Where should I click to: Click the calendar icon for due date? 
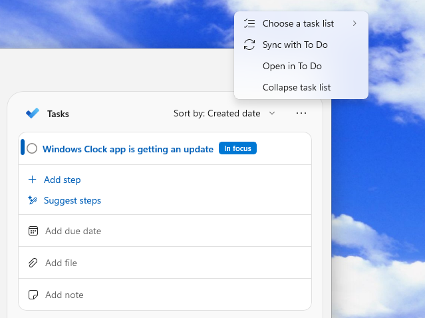[33, 231]
